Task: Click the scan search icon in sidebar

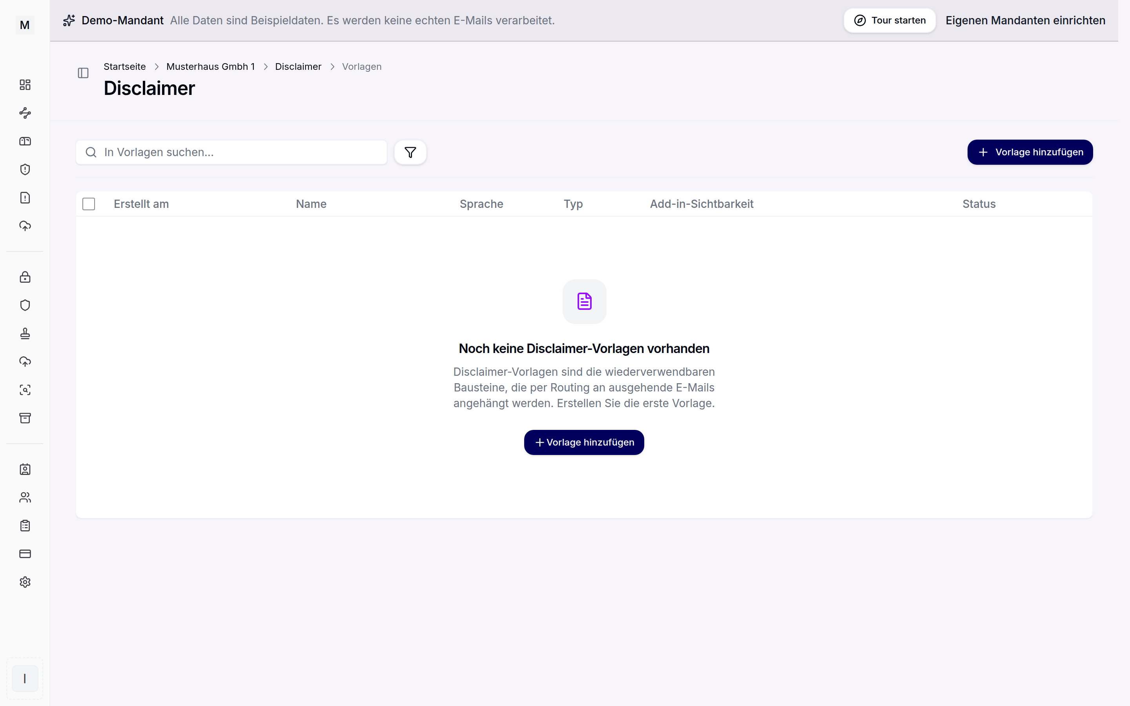Action: point(25,390)
